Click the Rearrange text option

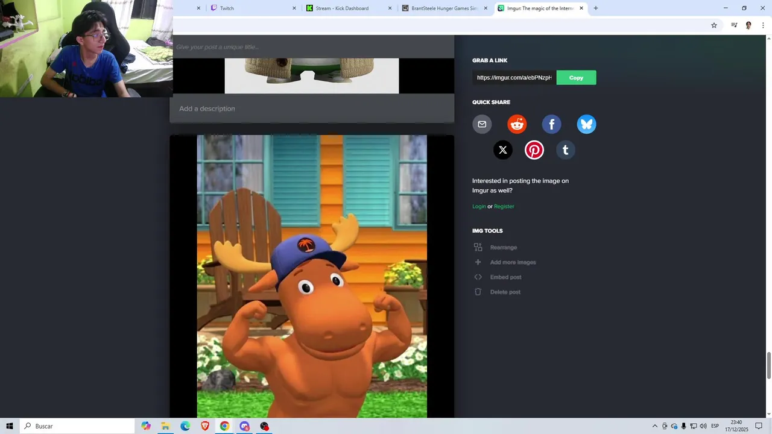[x=504, y=248]
